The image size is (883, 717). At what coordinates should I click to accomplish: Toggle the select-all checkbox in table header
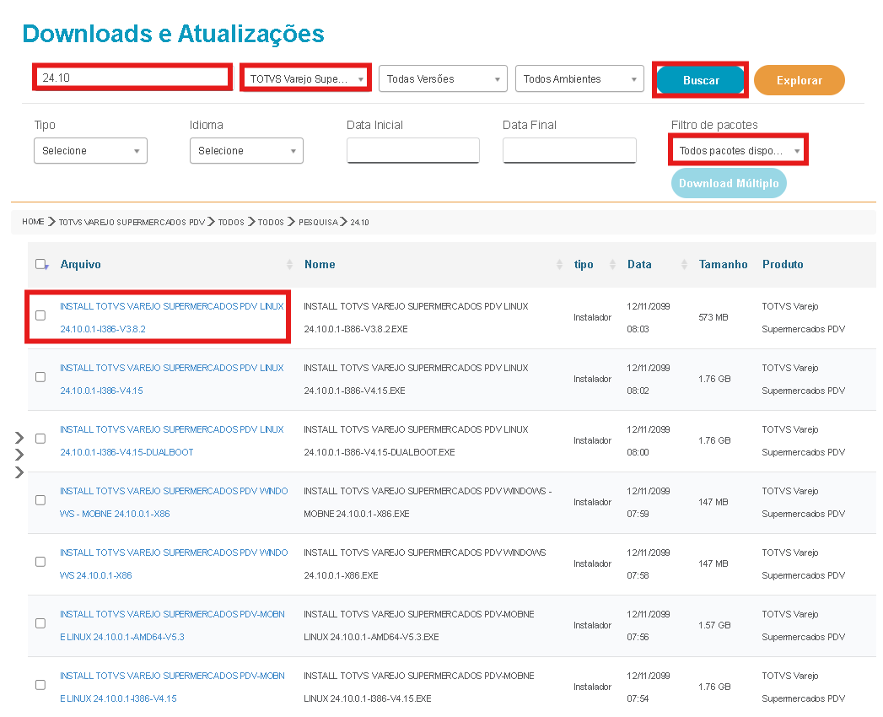(x=40, y=263)
